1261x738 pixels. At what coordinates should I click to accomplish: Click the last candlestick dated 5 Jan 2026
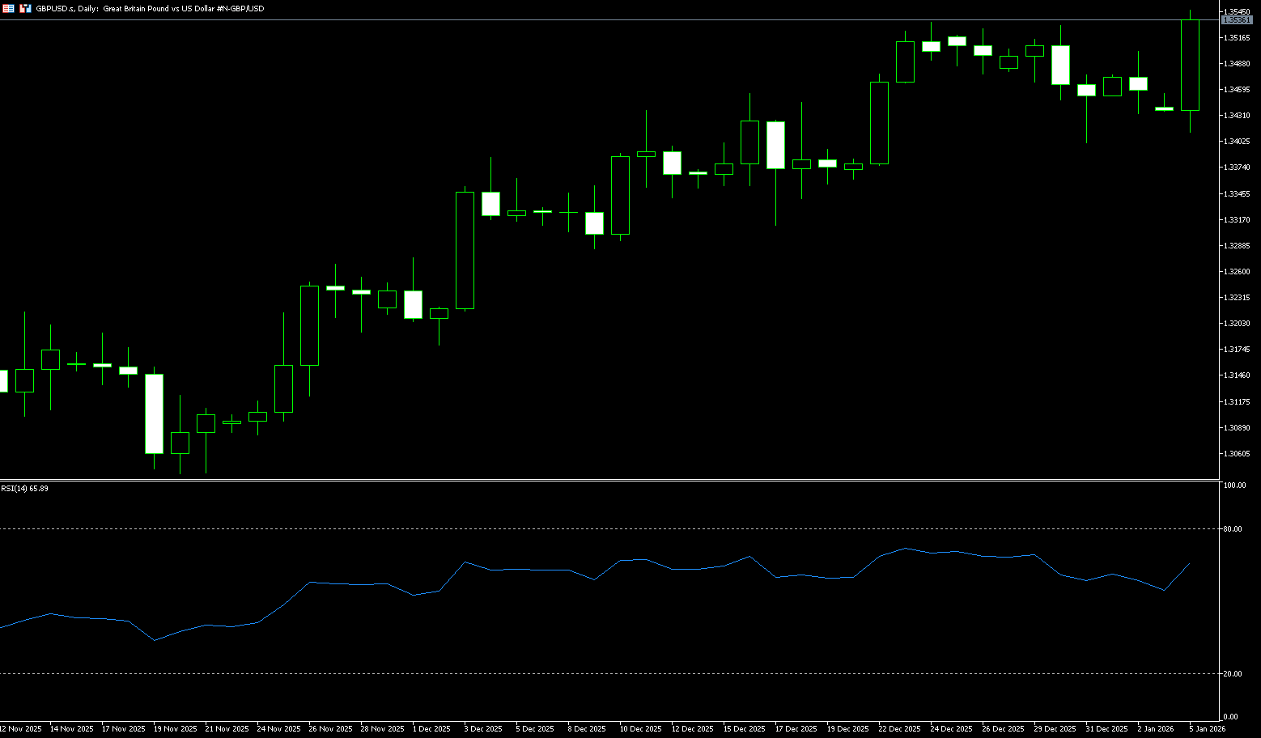pyautogui.click(x=1190, y=65)
